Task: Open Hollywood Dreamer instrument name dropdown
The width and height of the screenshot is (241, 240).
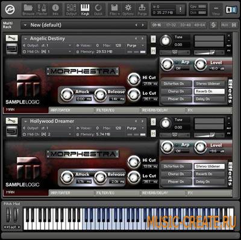Action: [25, 122]
